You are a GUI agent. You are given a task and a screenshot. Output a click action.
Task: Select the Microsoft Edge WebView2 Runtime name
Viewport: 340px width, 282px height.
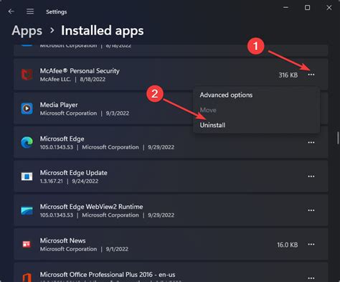point(91,207)
